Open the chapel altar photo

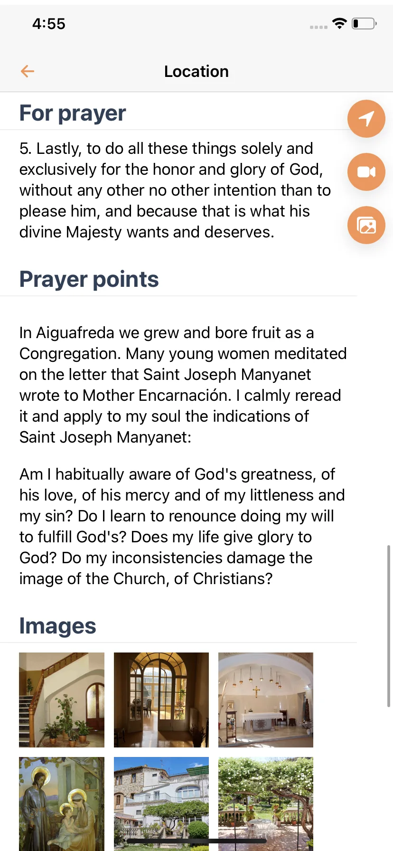click(266, 700)
